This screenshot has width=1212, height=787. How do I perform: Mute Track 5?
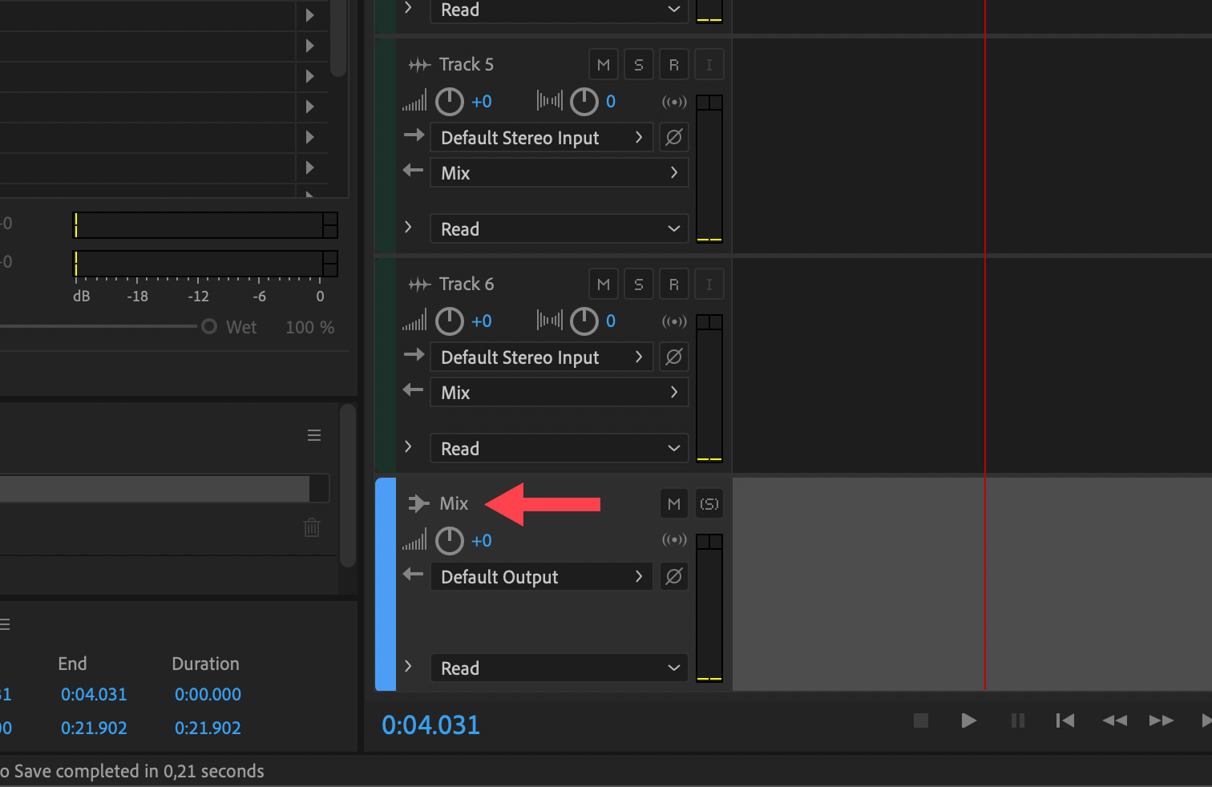pyautogui.click(x=604, y=65)
